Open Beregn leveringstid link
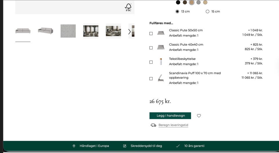 tap(173, 125)
